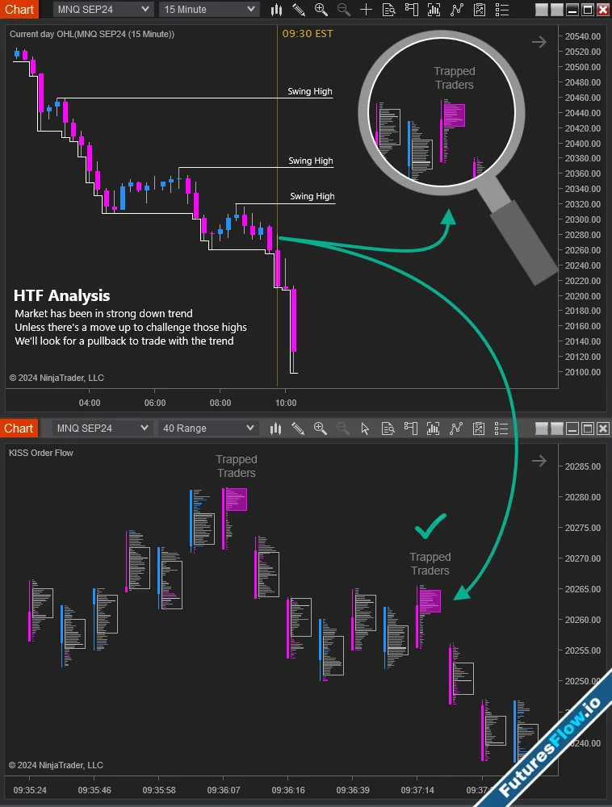Select pointer cursor tool in bottom chart toolbar
The image size is (612, 807).
(x=366, y=429)
